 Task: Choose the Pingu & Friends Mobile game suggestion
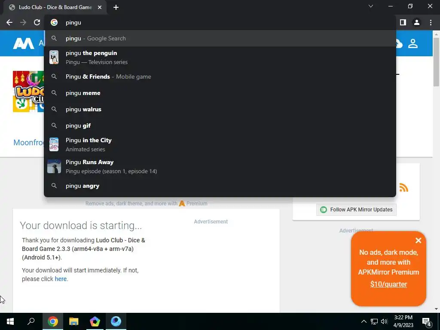click(x=220, y=76)
